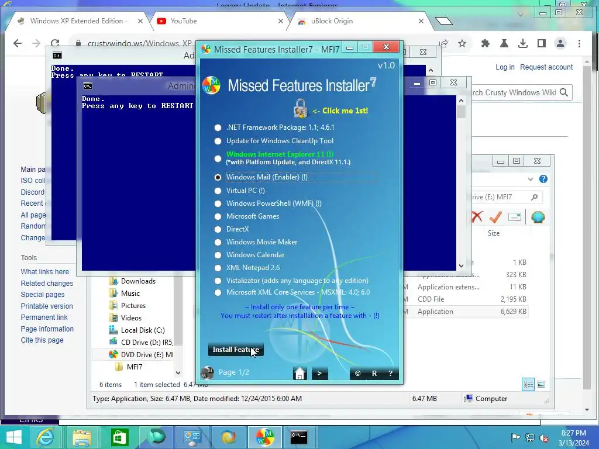This screenshot has width=599, height=449.
Task: Expand the Explorer ribbon chevron
Action: point(530,179)
